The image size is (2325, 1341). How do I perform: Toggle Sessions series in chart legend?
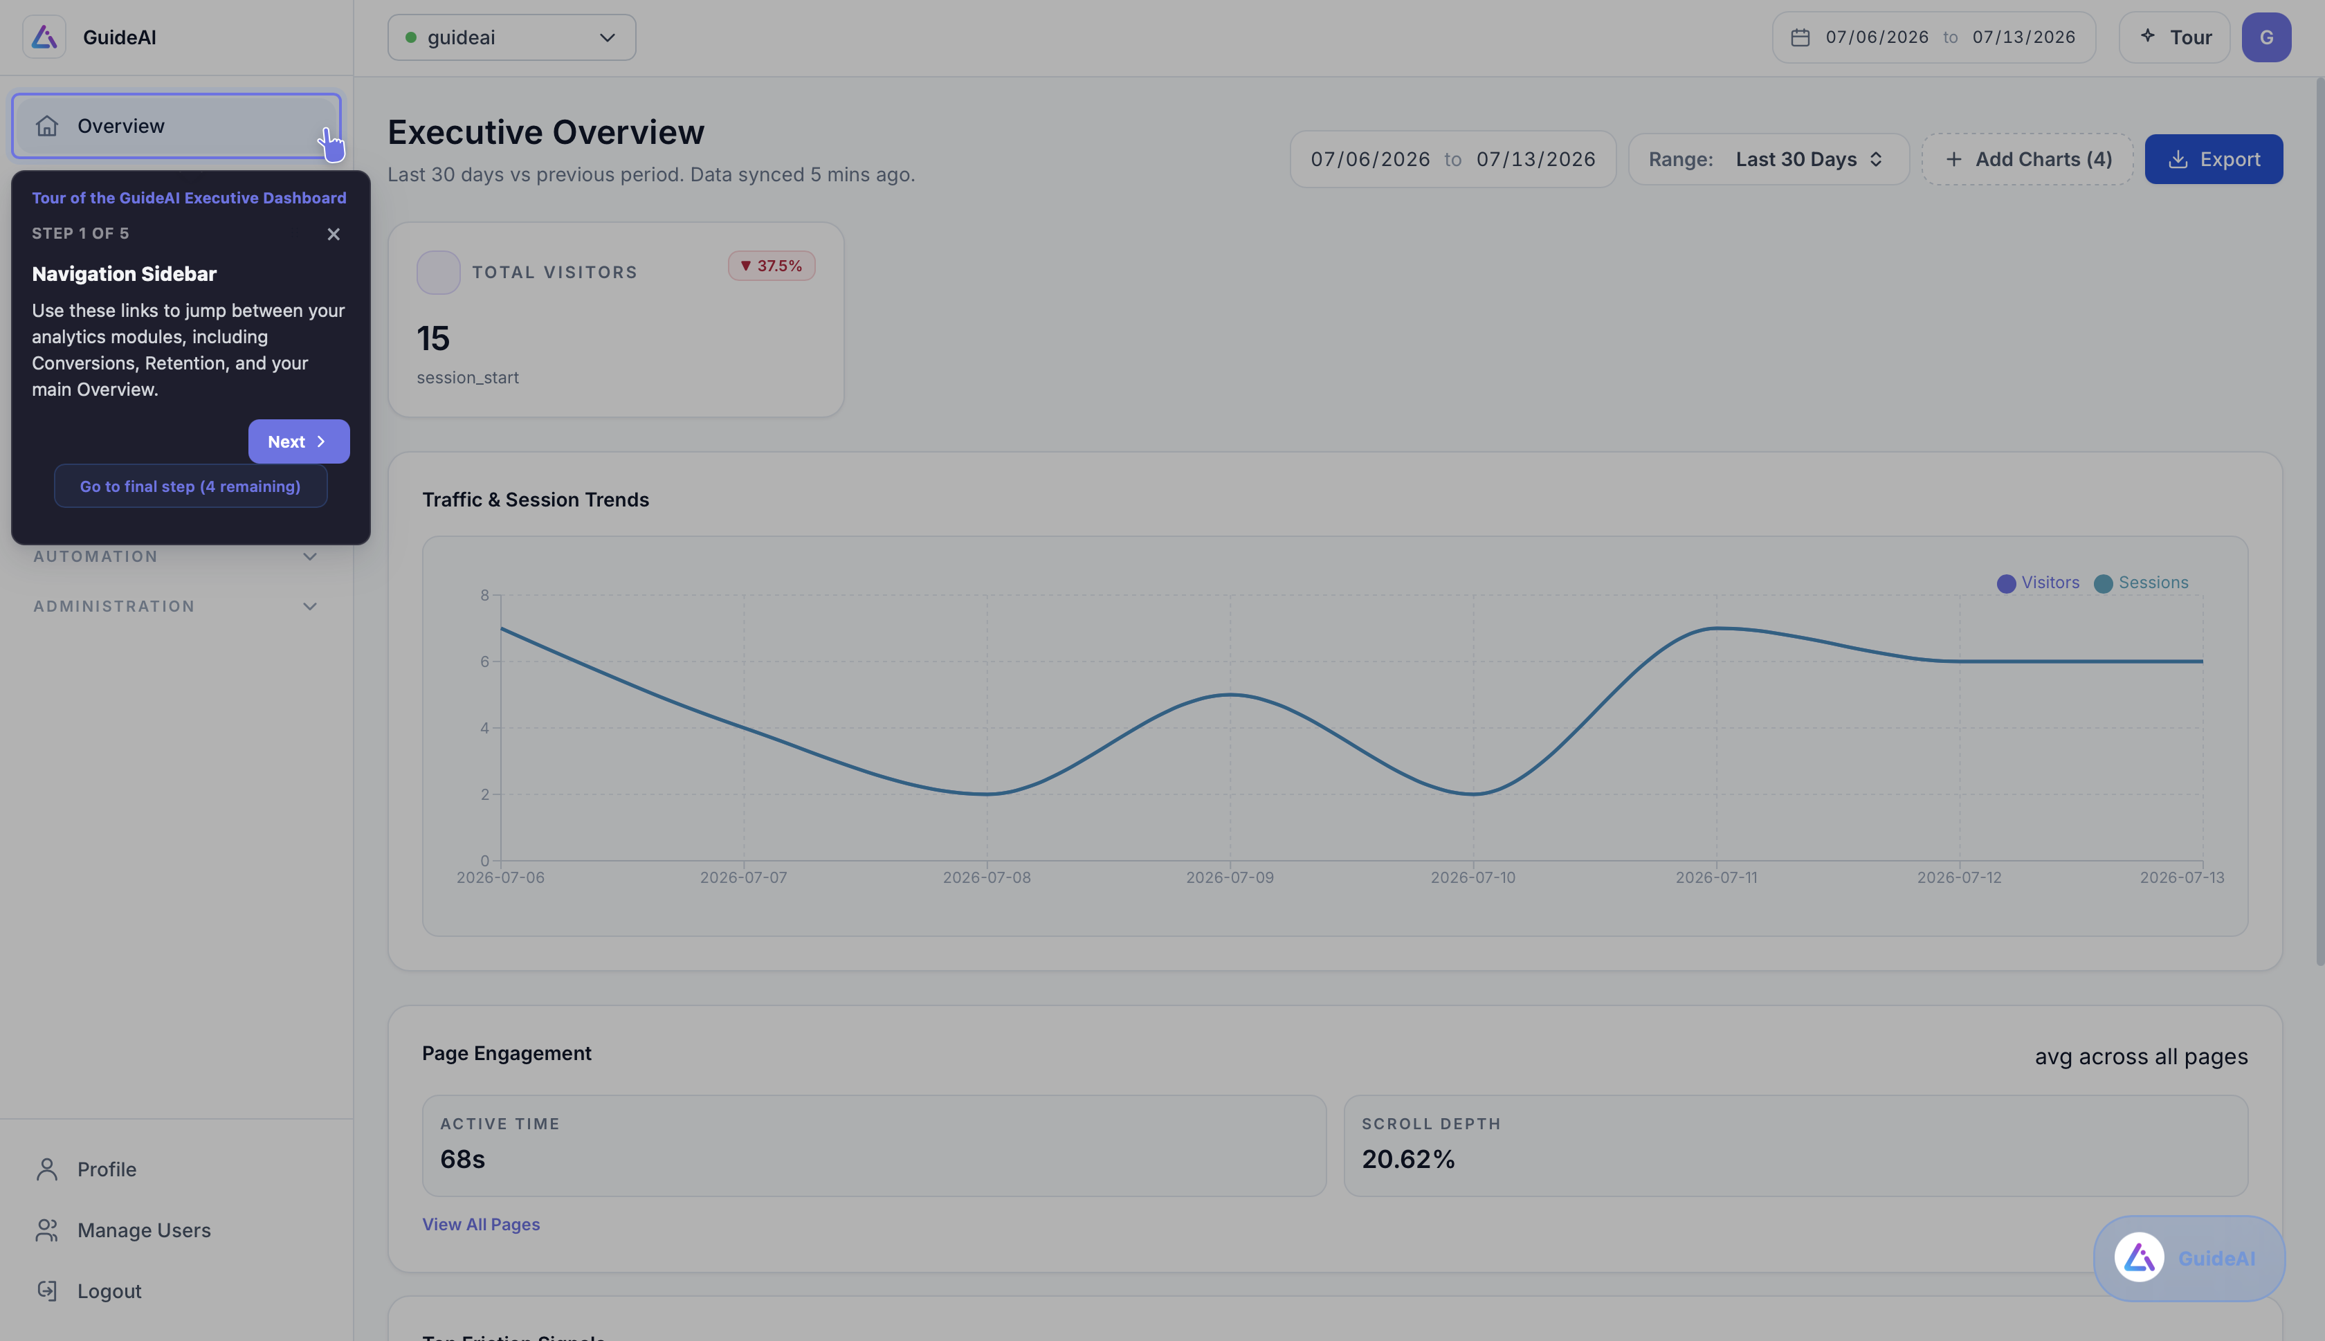[2141, 583]
